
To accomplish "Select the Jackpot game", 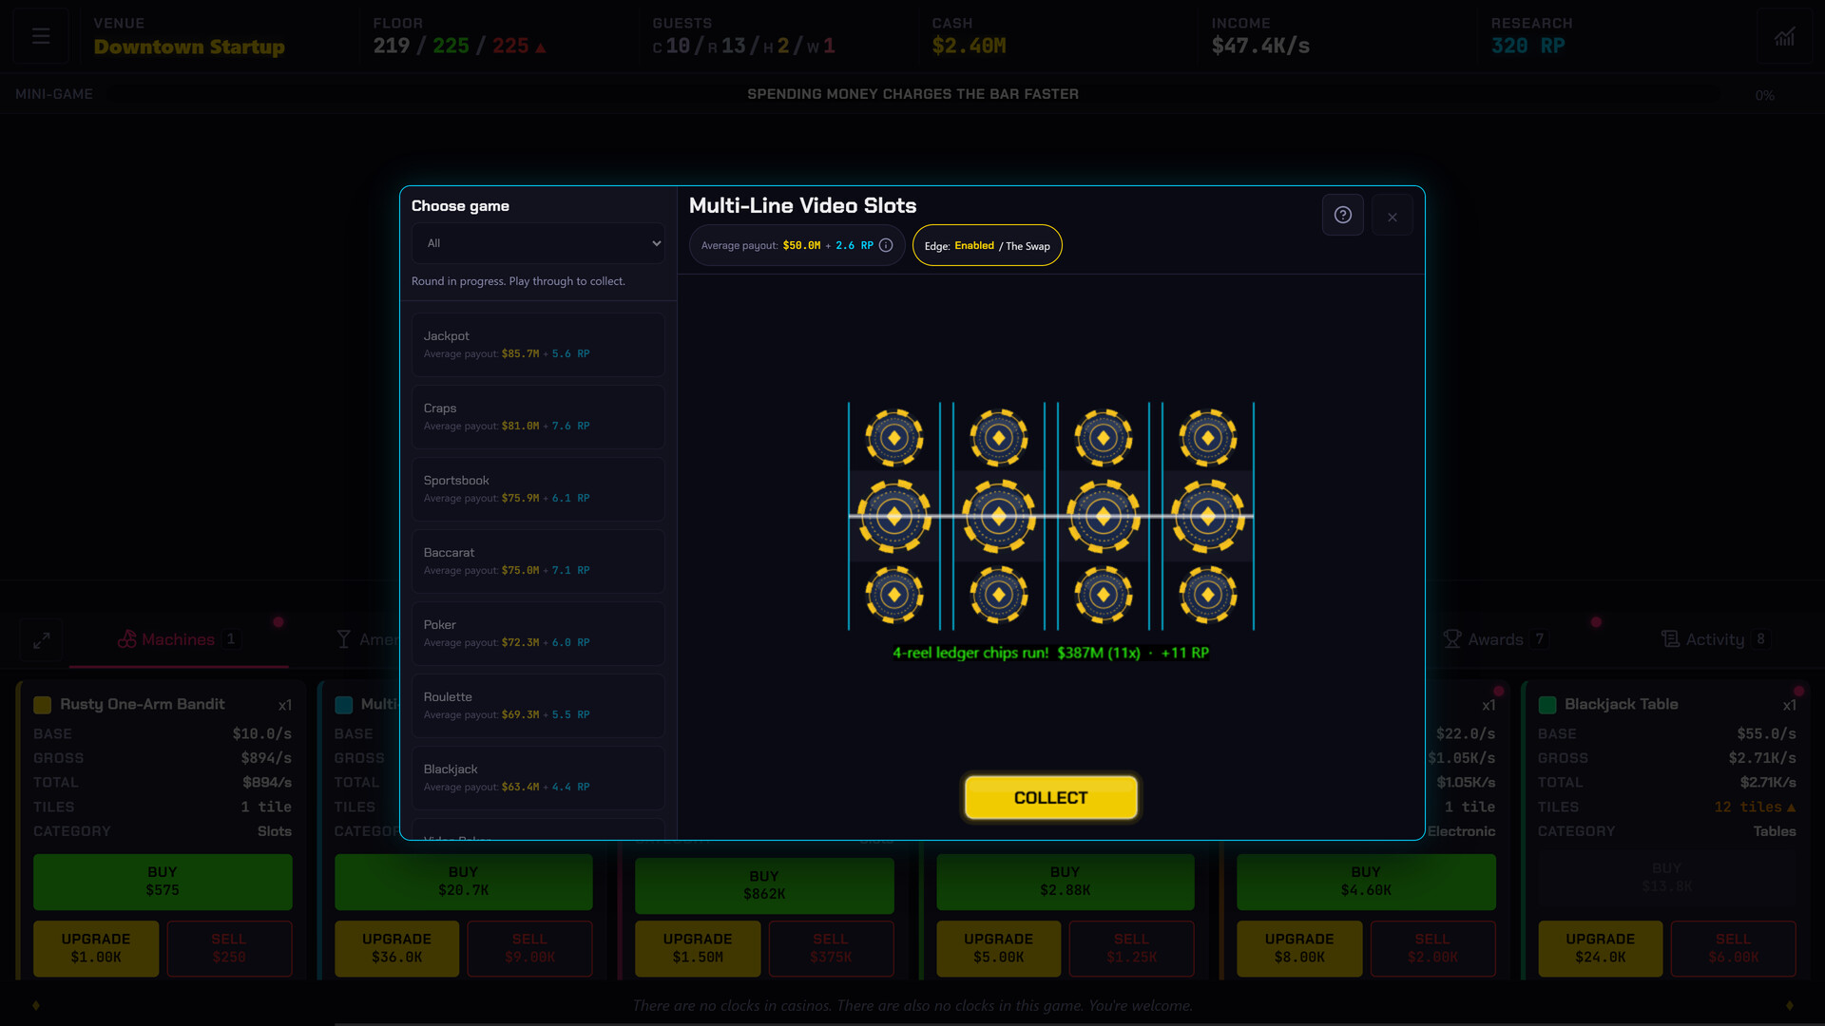I will point(538,345).
